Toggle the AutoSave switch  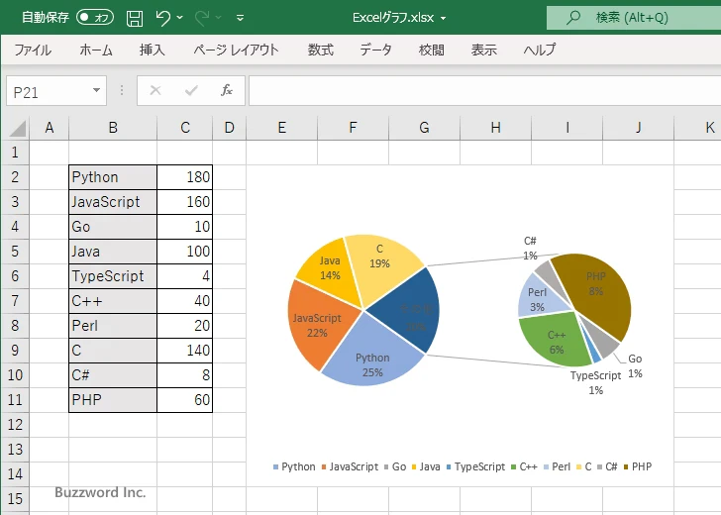click(95, 18)
